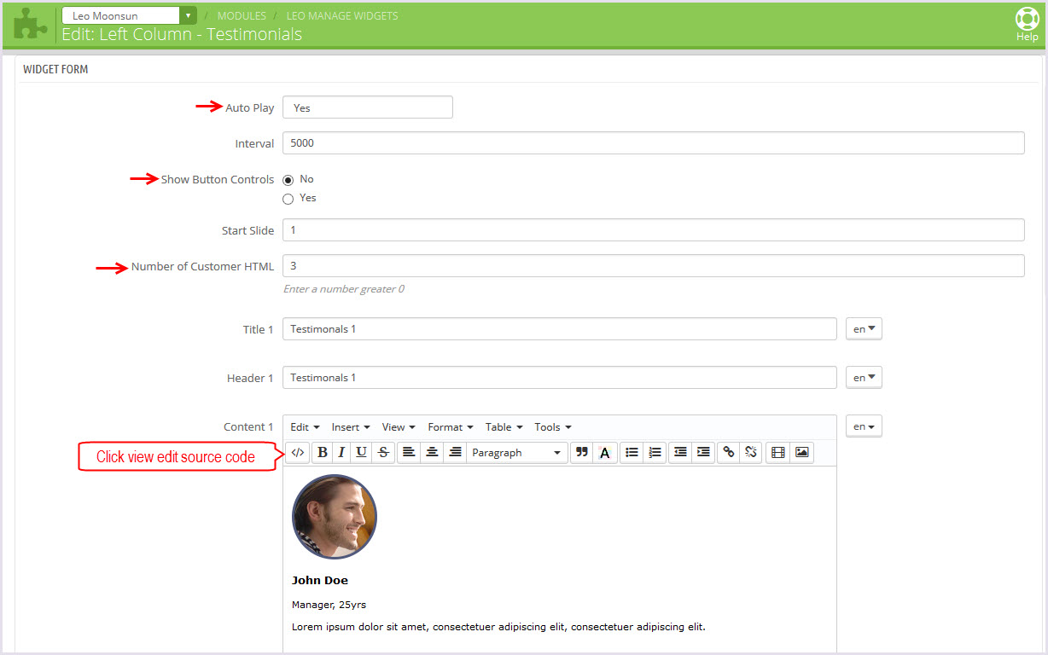1048x655 pixels.
Task: Open the editor's View menu
Action: [x=399, y=427]
